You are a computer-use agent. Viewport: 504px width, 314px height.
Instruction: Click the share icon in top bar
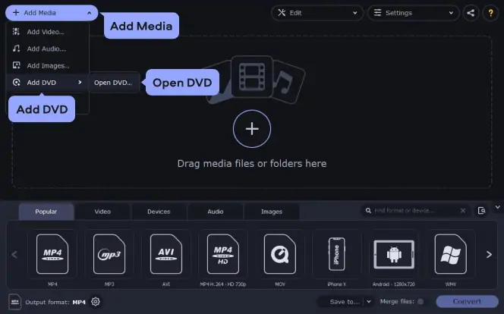click(471, 13)
